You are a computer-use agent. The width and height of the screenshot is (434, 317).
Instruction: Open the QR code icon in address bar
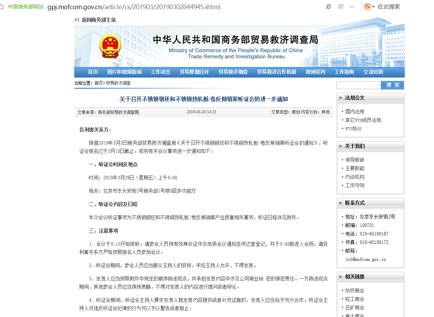(x=341, y=6)
